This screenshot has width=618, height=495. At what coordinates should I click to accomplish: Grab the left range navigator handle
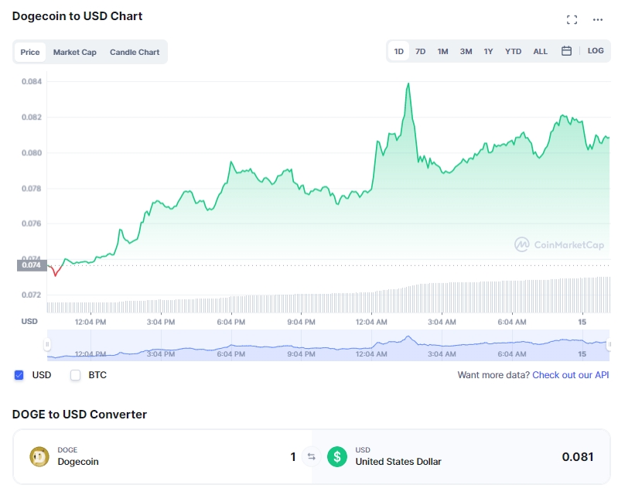(x=47, y=345)
